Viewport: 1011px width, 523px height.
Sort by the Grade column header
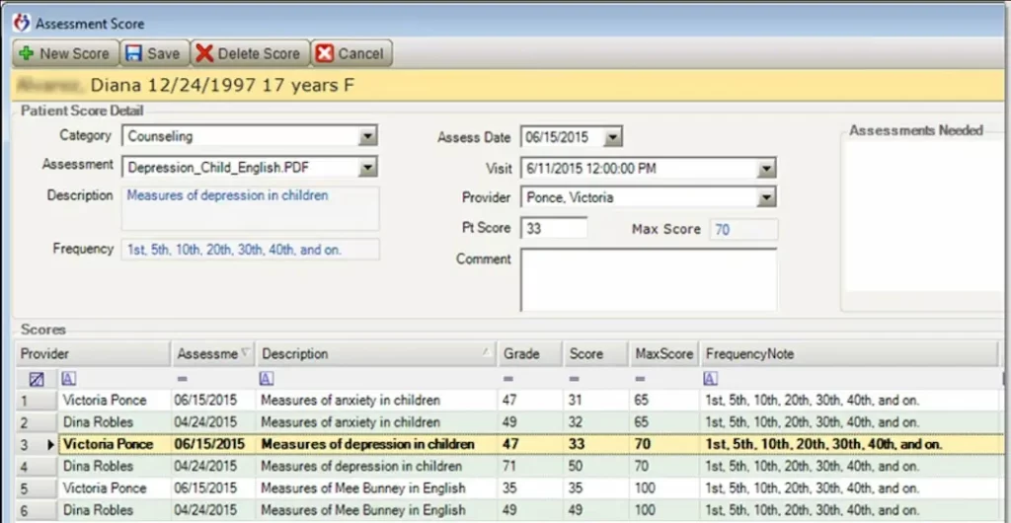click(x=529, y=353)
